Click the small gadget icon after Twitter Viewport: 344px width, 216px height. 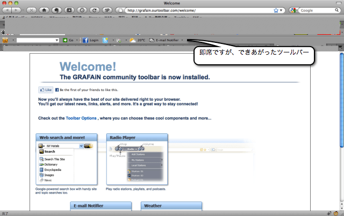(x=119, y=40)
